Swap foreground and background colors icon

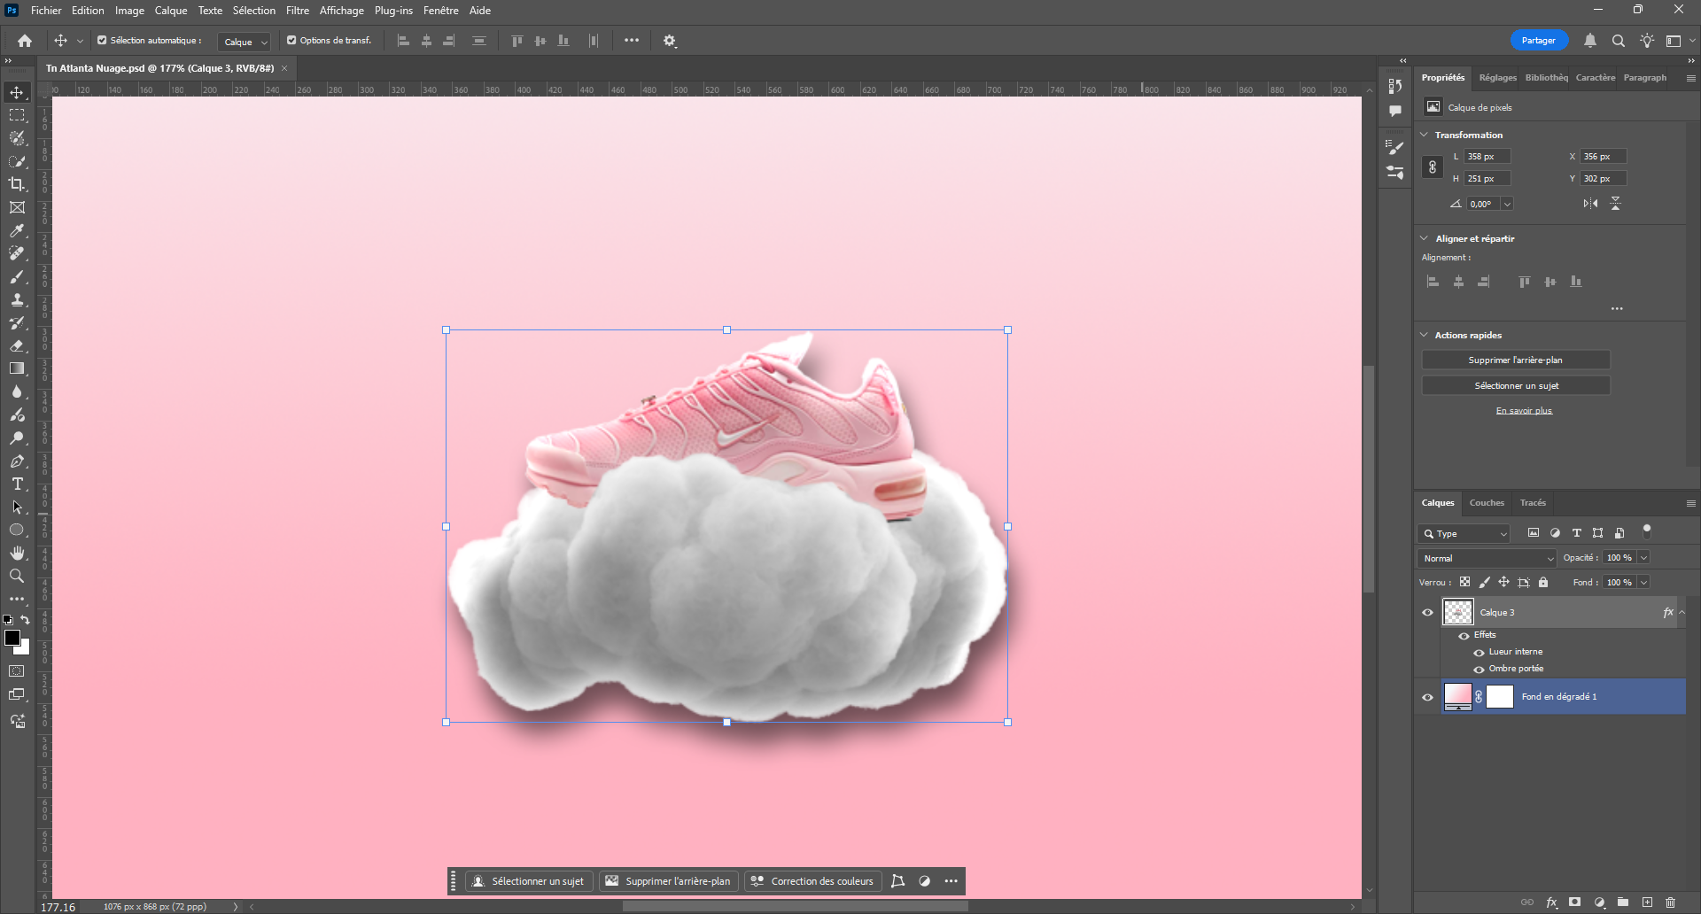pos(25,620)
